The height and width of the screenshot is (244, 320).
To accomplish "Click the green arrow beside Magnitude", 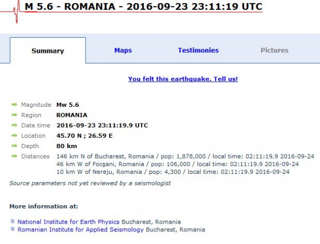I will (14, 105).
